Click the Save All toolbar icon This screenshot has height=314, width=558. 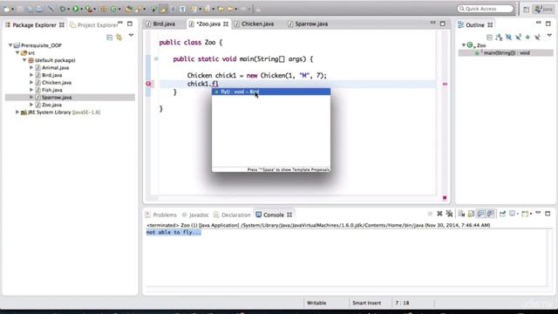tap(31, 9)
